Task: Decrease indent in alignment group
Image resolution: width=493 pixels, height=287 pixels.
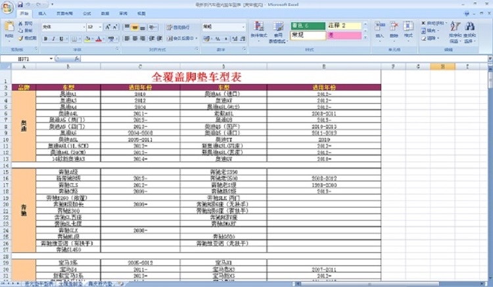Action: (x=152, y=38)
